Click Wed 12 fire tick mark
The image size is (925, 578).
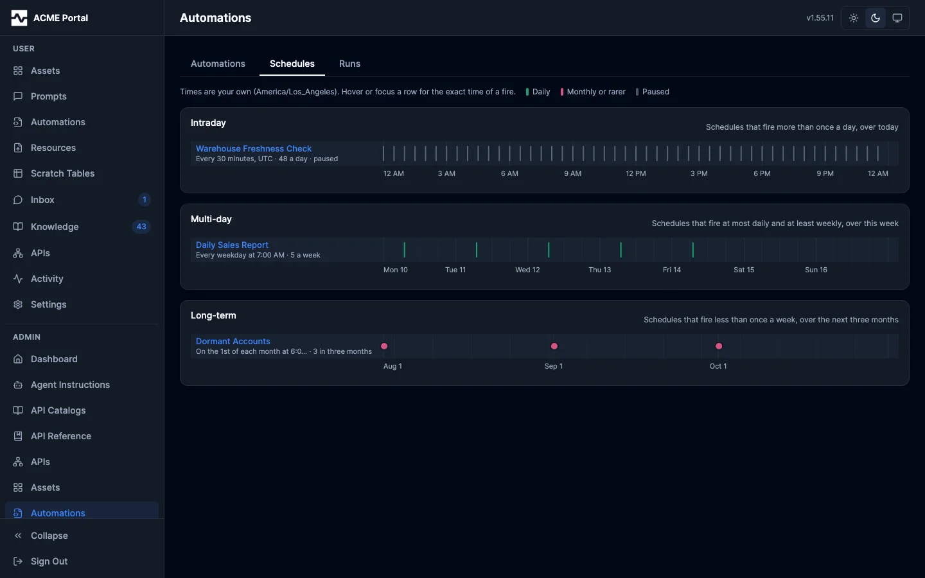tap(549, 250)
